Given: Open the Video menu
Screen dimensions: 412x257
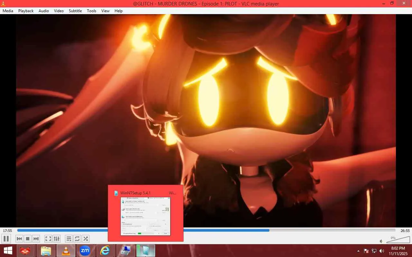Looking at the screenshot, I should (x=59, y=11).
